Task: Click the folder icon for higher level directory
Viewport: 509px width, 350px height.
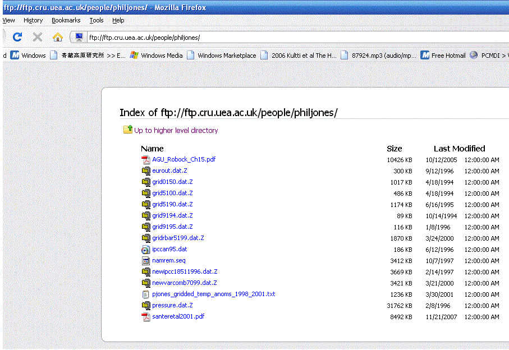Action: coord(128,130)
